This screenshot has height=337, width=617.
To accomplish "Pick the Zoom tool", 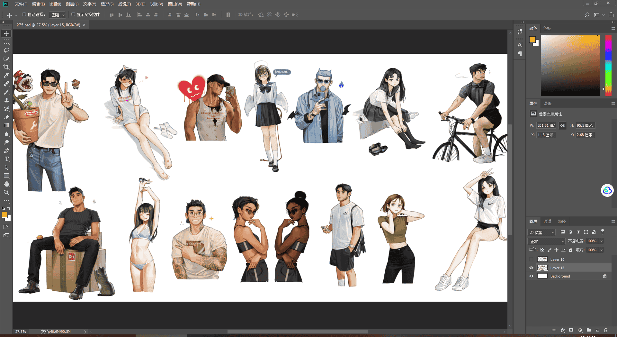I will coord(6,192).
